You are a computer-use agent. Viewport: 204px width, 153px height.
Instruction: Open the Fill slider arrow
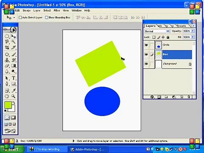coord(193,37)
